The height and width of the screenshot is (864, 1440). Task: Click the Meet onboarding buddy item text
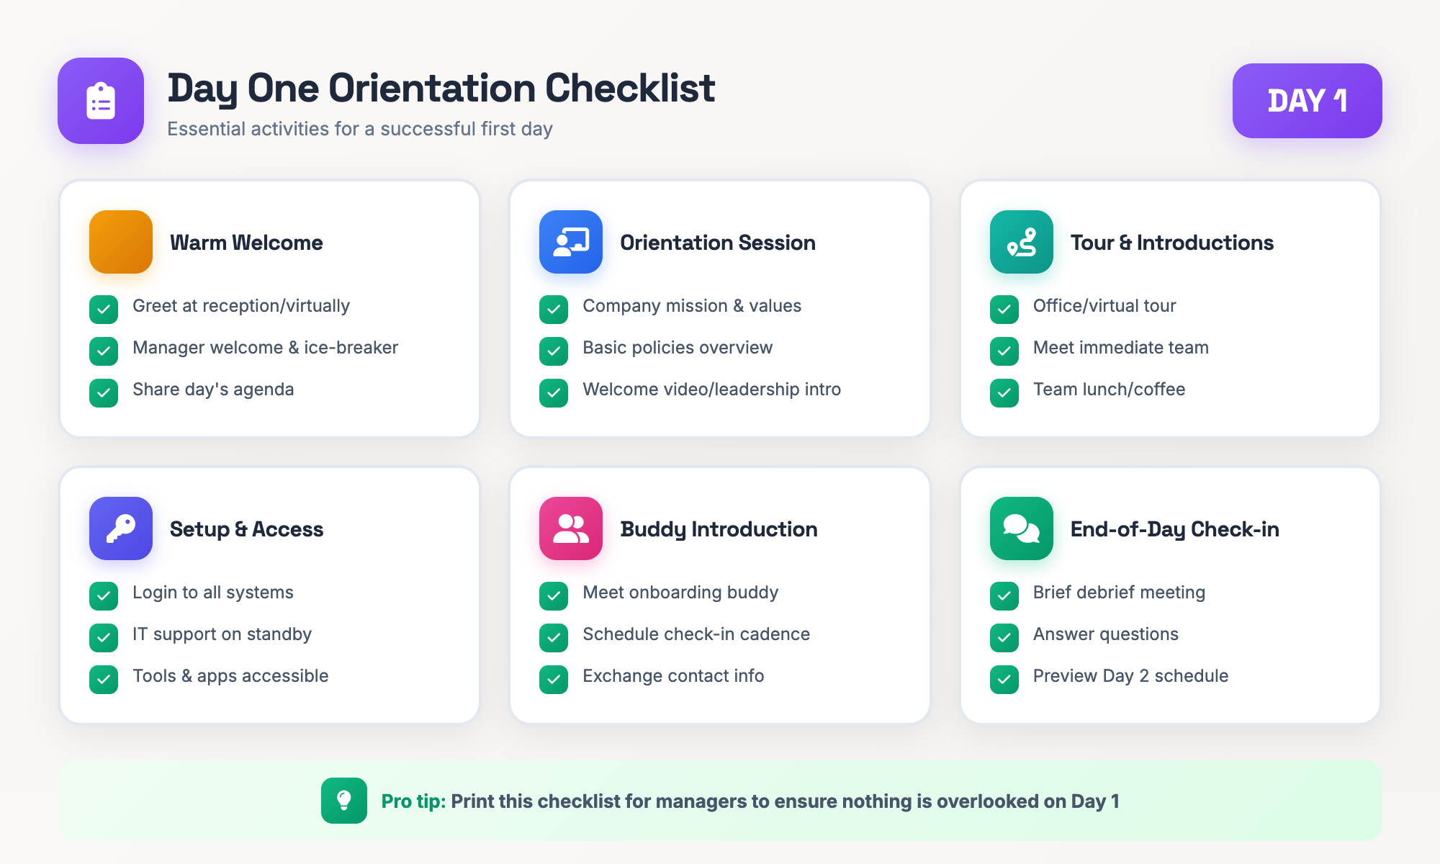(680, 593)
